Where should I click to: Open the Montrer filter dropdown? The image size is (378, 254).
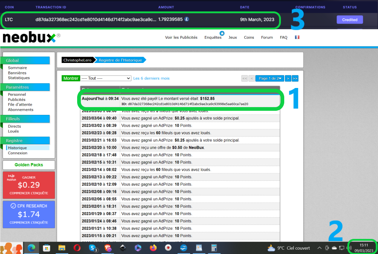(106, 78)
